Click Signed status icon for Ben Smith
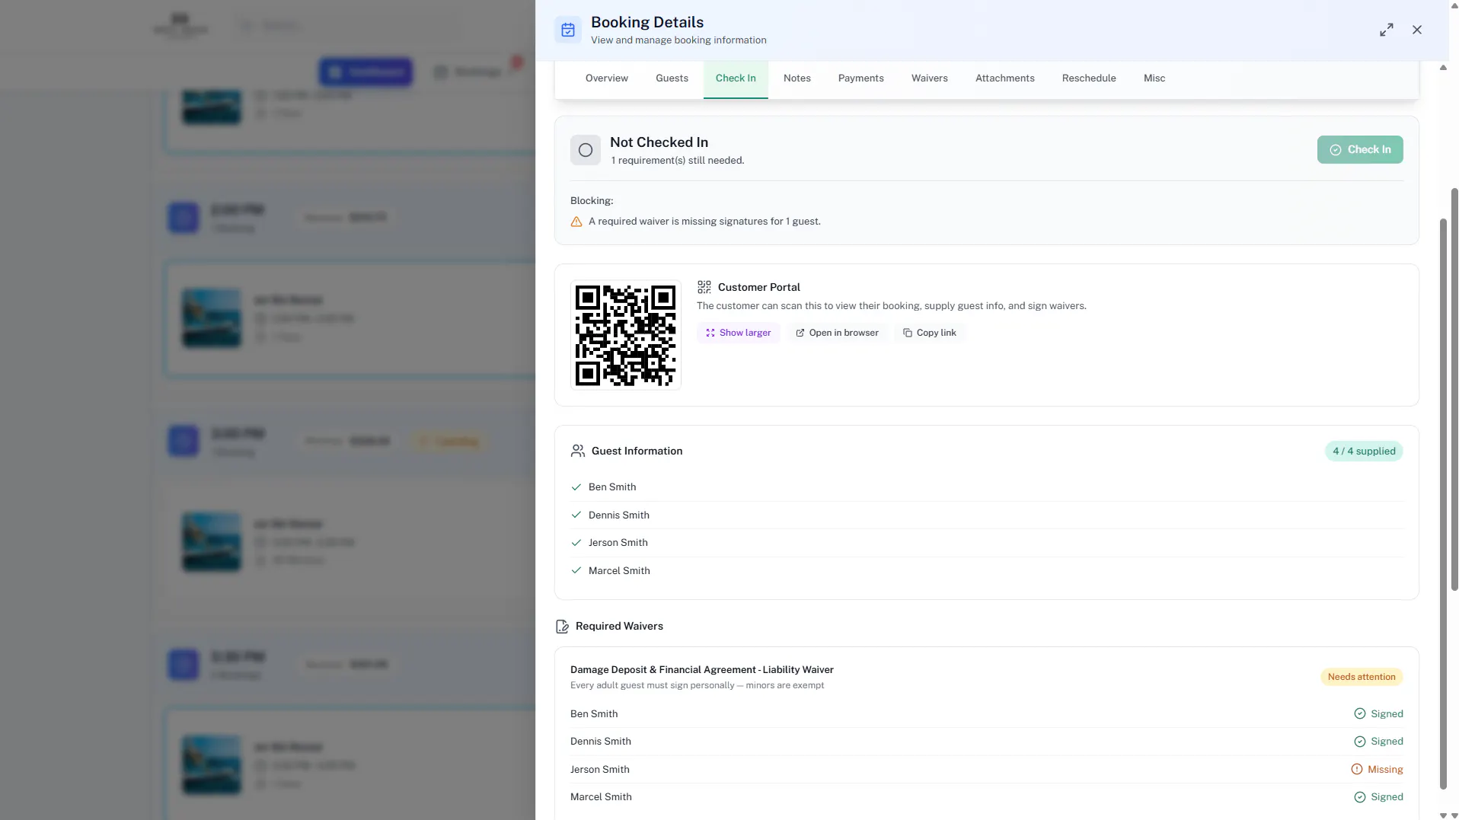 click(x=1359, y=713)
